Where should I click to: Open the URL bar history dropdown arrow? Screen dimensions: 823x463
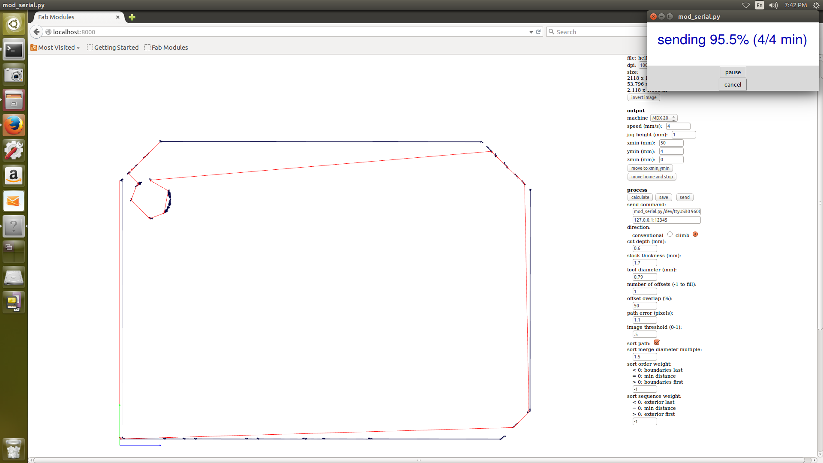(x=531, y=32)
